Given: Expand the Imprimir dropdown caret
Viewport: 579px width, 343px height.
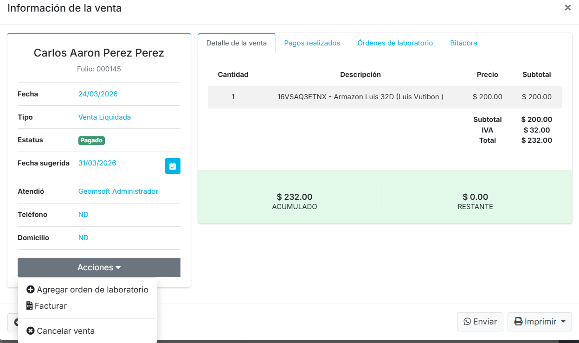Looking at the screenshot, I should 563,322.
